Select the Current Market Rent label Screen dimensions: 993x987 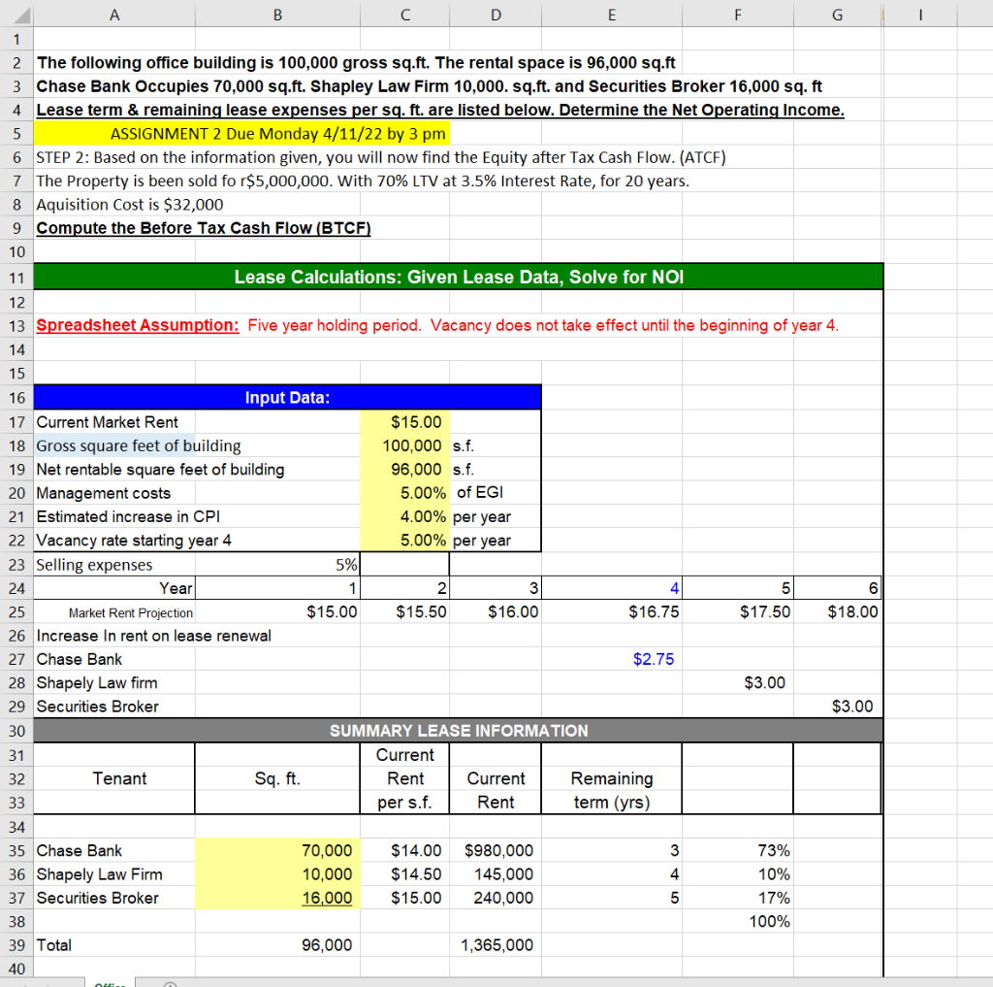(x=107, y=422)
